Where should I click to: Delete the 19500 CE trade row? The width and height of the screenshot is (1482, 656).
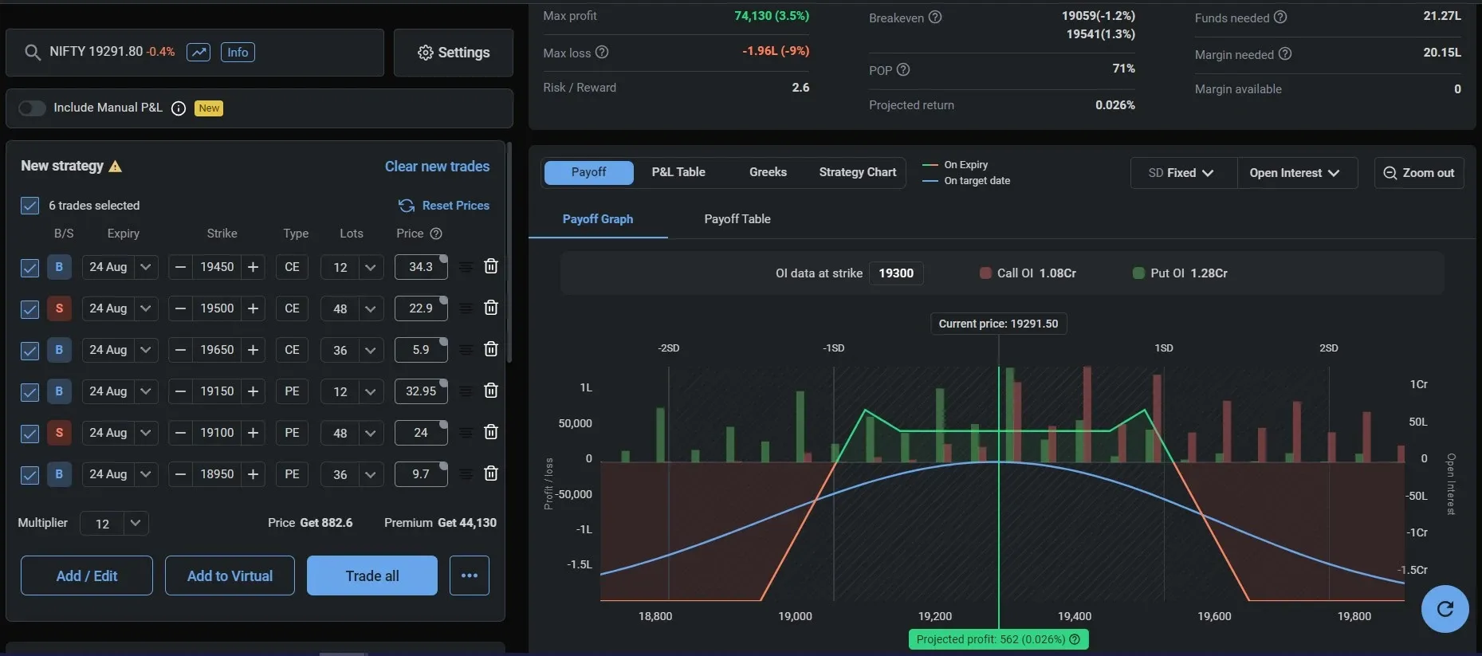(x=491, y=308)
